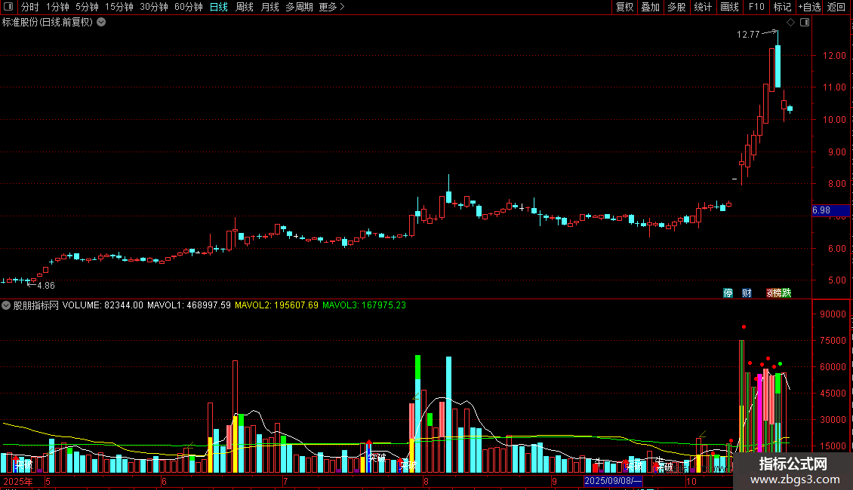853x490 pixels.
Task: Open the 多股 multi-stock view
Action: [x=676, y=7]
